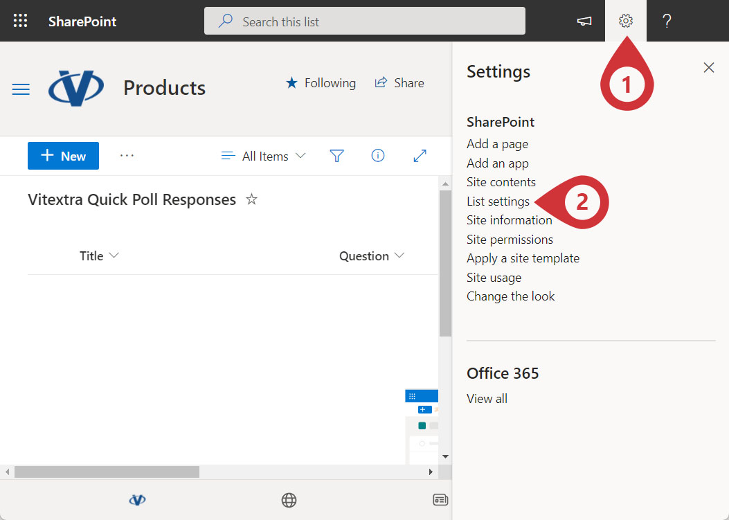This screenshot has height=520, width=729.
Task: Click the settings gear icon
Action: [x=626, y=21]
